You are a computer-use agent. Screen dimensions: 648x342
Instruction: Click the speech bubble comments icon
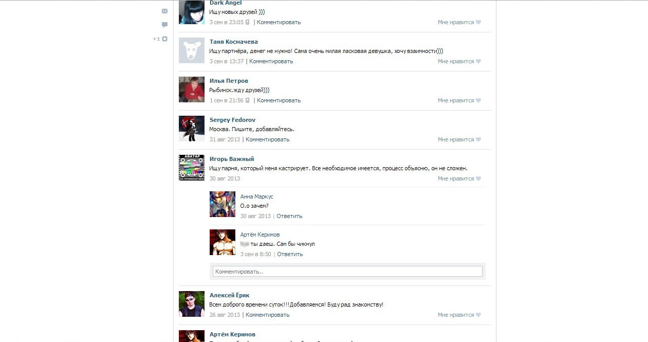[x=164, y=25]
